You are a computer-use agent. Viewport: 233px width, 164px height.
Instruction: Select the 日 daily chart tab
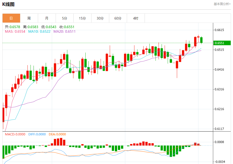(x=11, y=18)
